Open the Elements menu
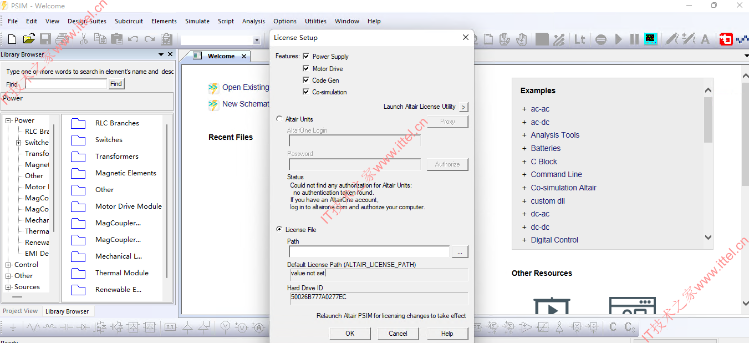 (164, 21)
